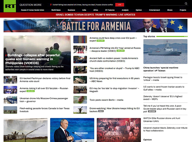Open Armenia risking it all article
Image resolution: width=192 pixels, height=142 pixels.
[x=44, y=90]
